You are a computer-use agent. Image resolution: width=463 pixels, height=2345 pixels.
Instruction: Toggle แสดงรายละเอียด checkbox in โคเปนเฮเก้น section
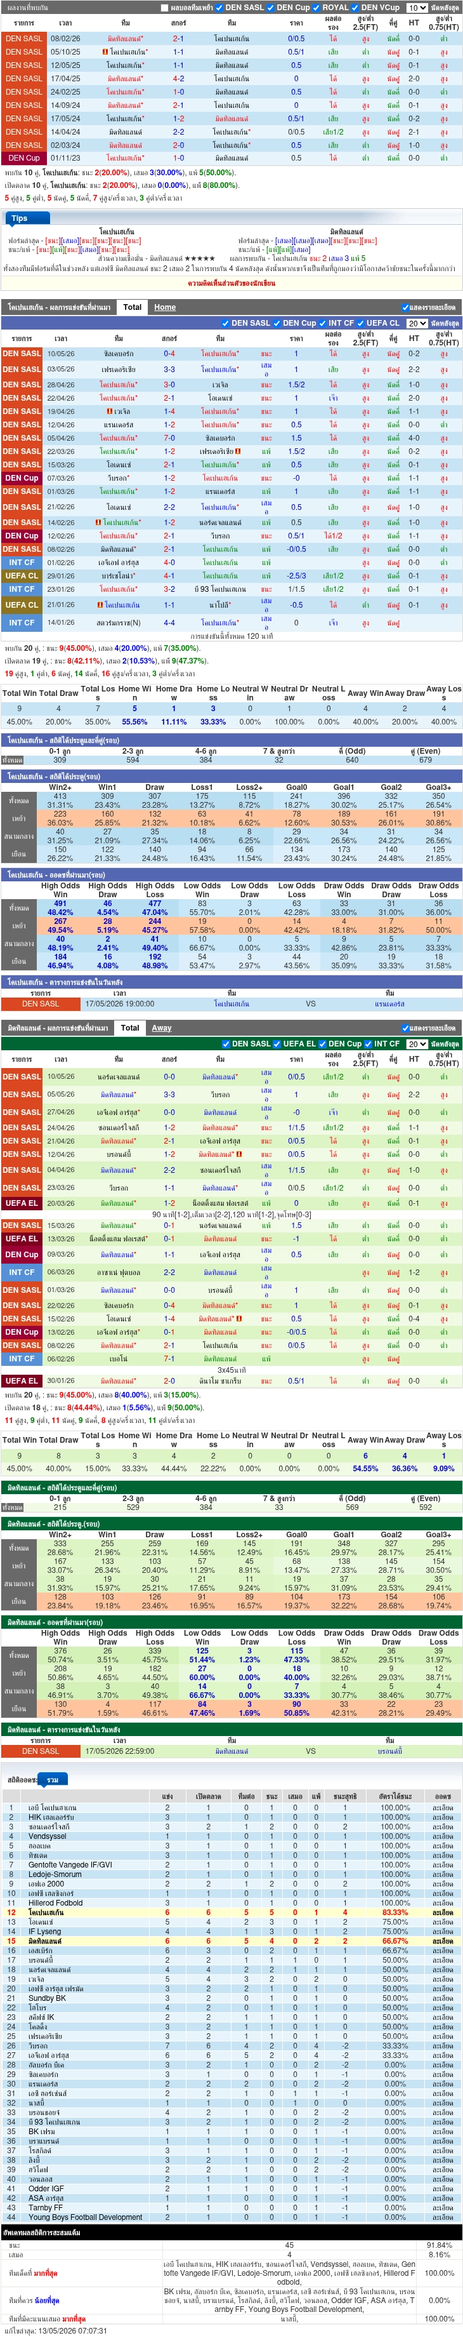[405, 308]
